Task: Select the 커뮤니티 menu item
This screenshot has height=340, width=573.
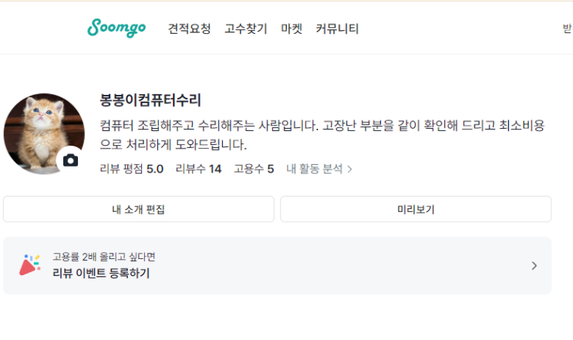Action: (337, 29)
